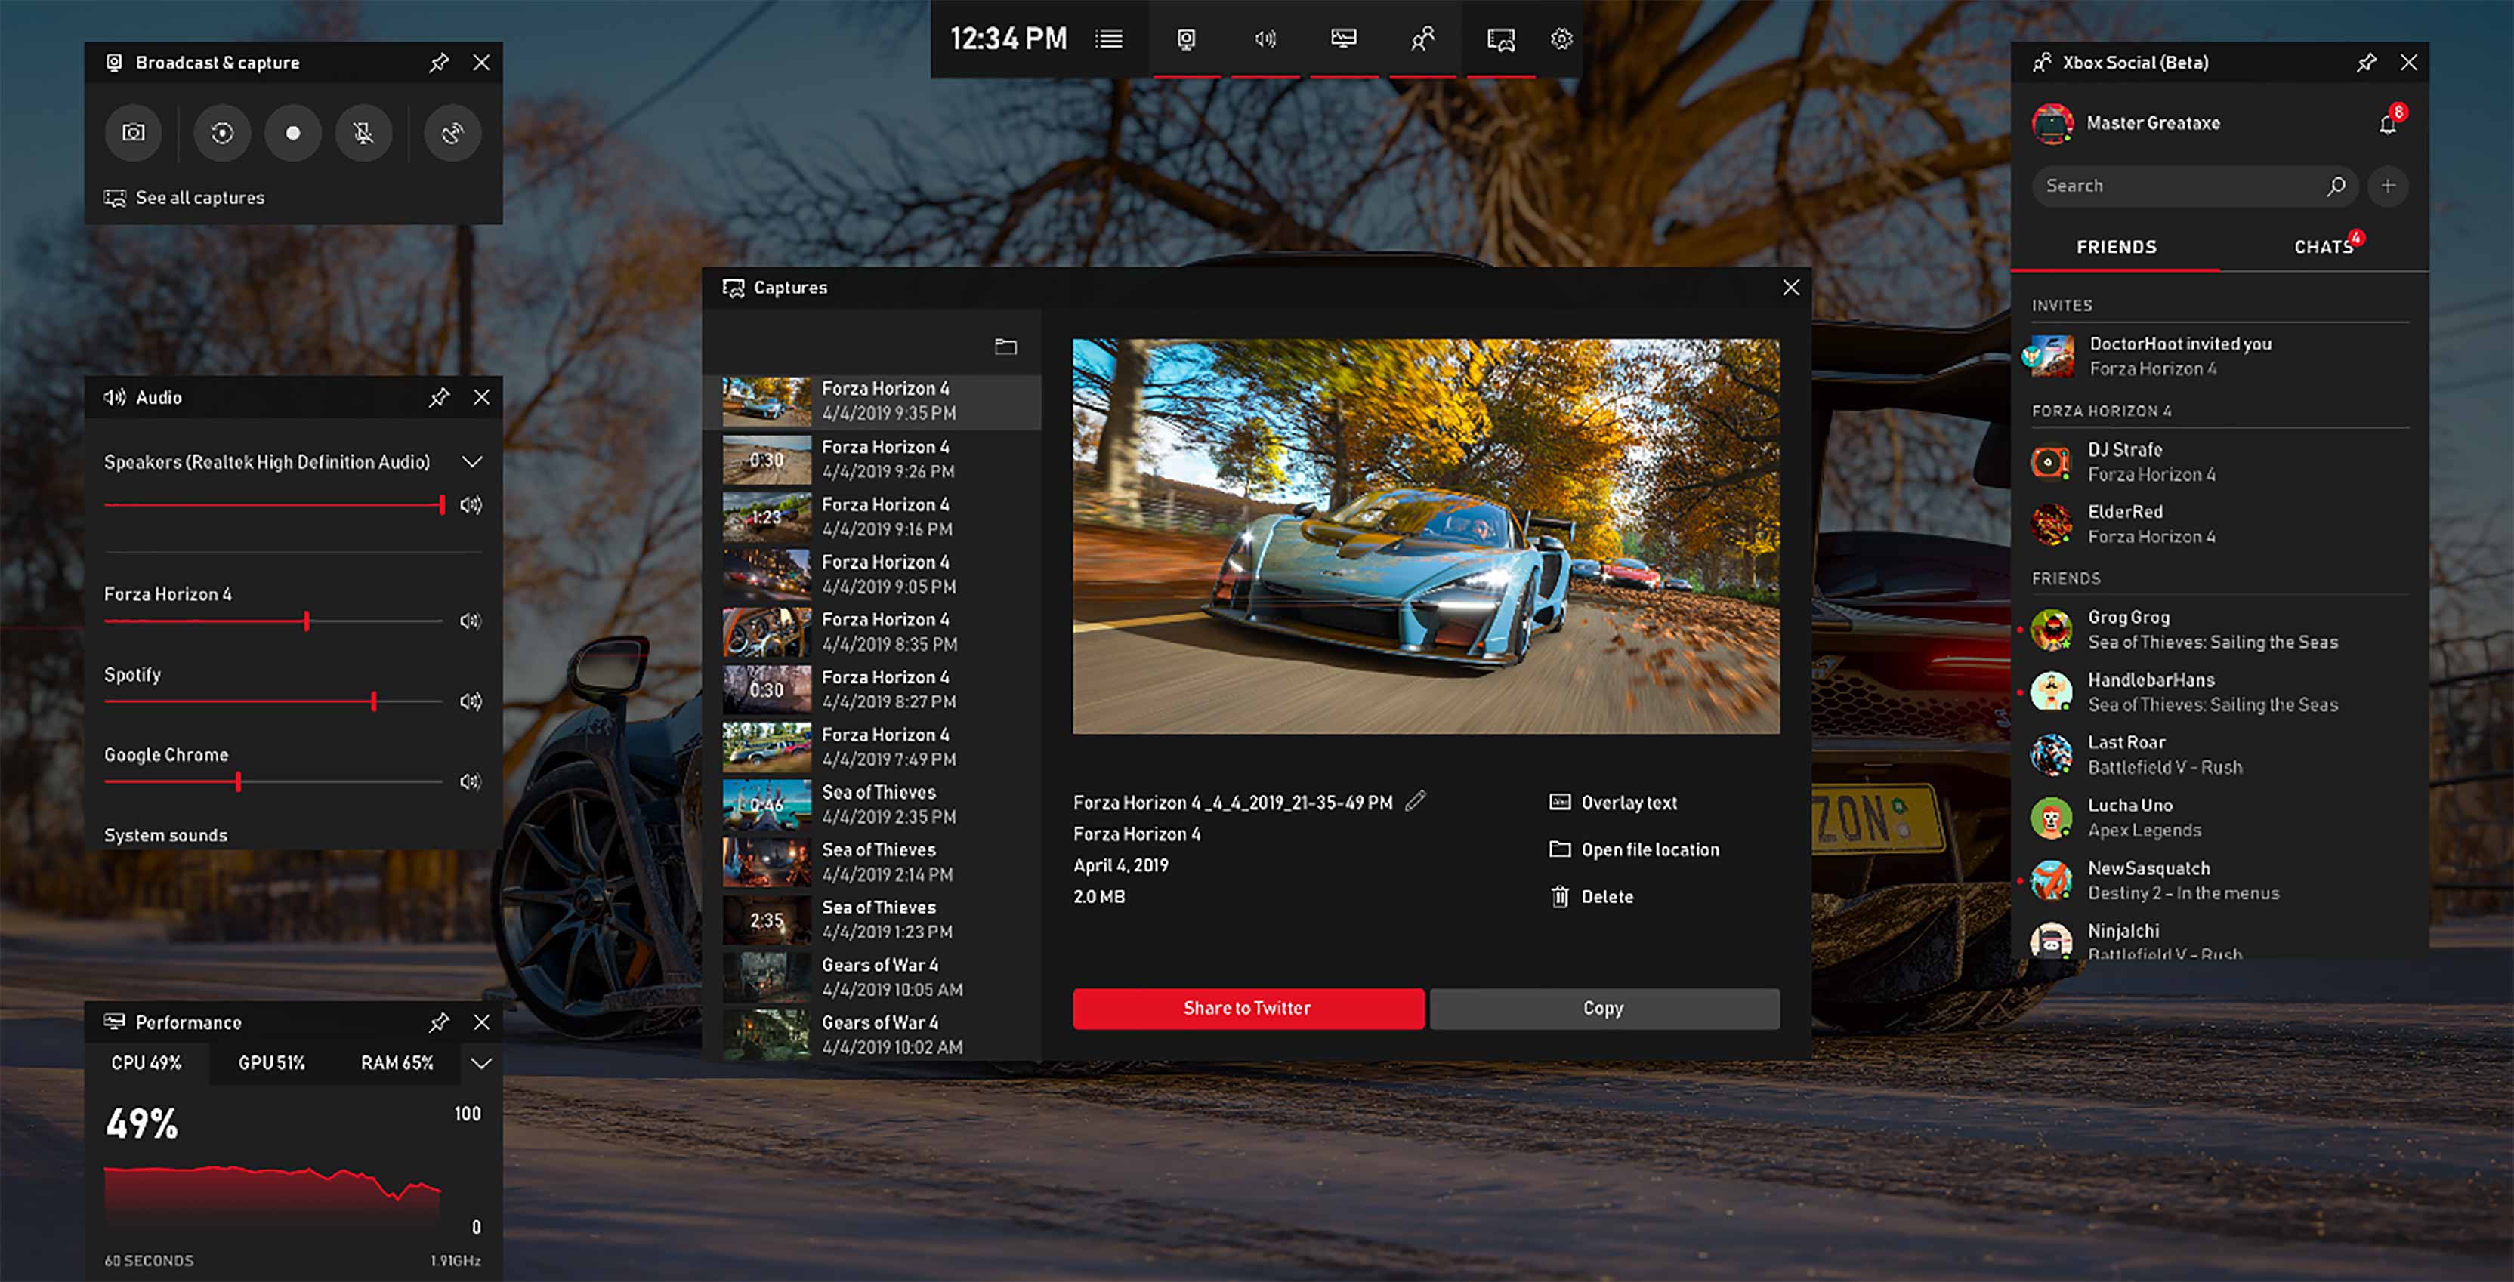Close the Performance widget
The width and height of the screenshot is (2514, 1282).
tap(481, 1022)
